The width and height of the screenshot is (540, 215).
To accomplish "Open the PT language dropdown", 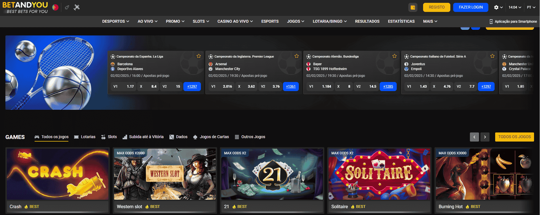I will (x=531, y=7).
